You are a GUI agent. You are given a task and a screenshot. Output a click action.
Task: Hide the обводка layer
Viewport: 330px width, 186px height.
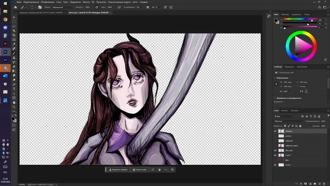coord(275,131)
